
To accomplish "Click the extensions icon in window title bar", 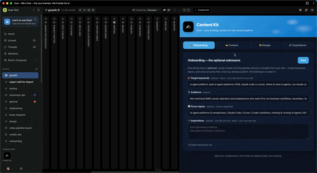I will 307,3.
